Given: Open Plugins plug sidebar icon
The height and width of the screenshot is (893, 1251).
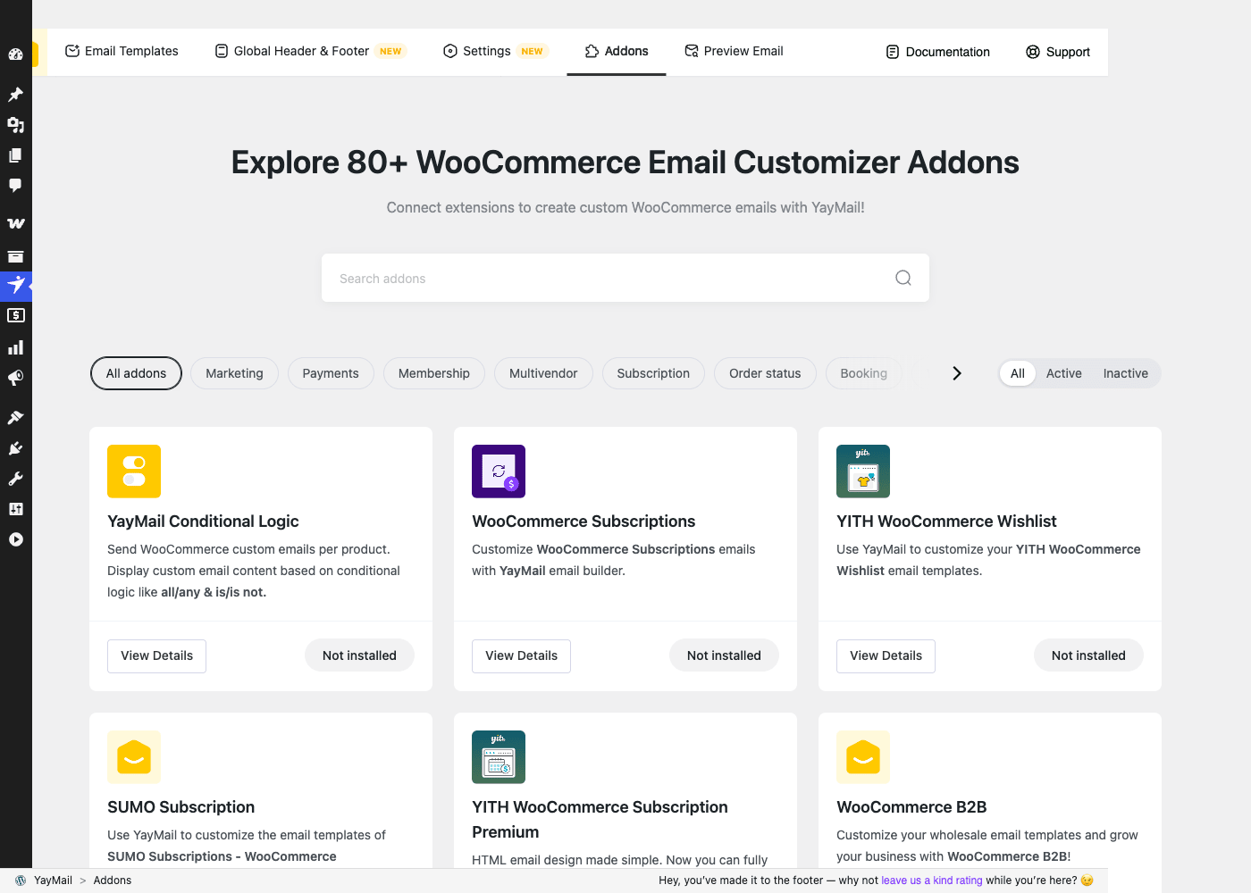Looking at the screenshot, I should [x=15, y=448].
